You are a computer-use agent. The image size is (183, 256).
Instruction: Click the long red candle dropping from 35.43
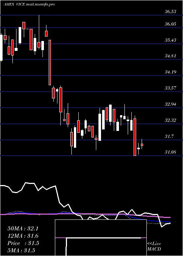point(50,63)
